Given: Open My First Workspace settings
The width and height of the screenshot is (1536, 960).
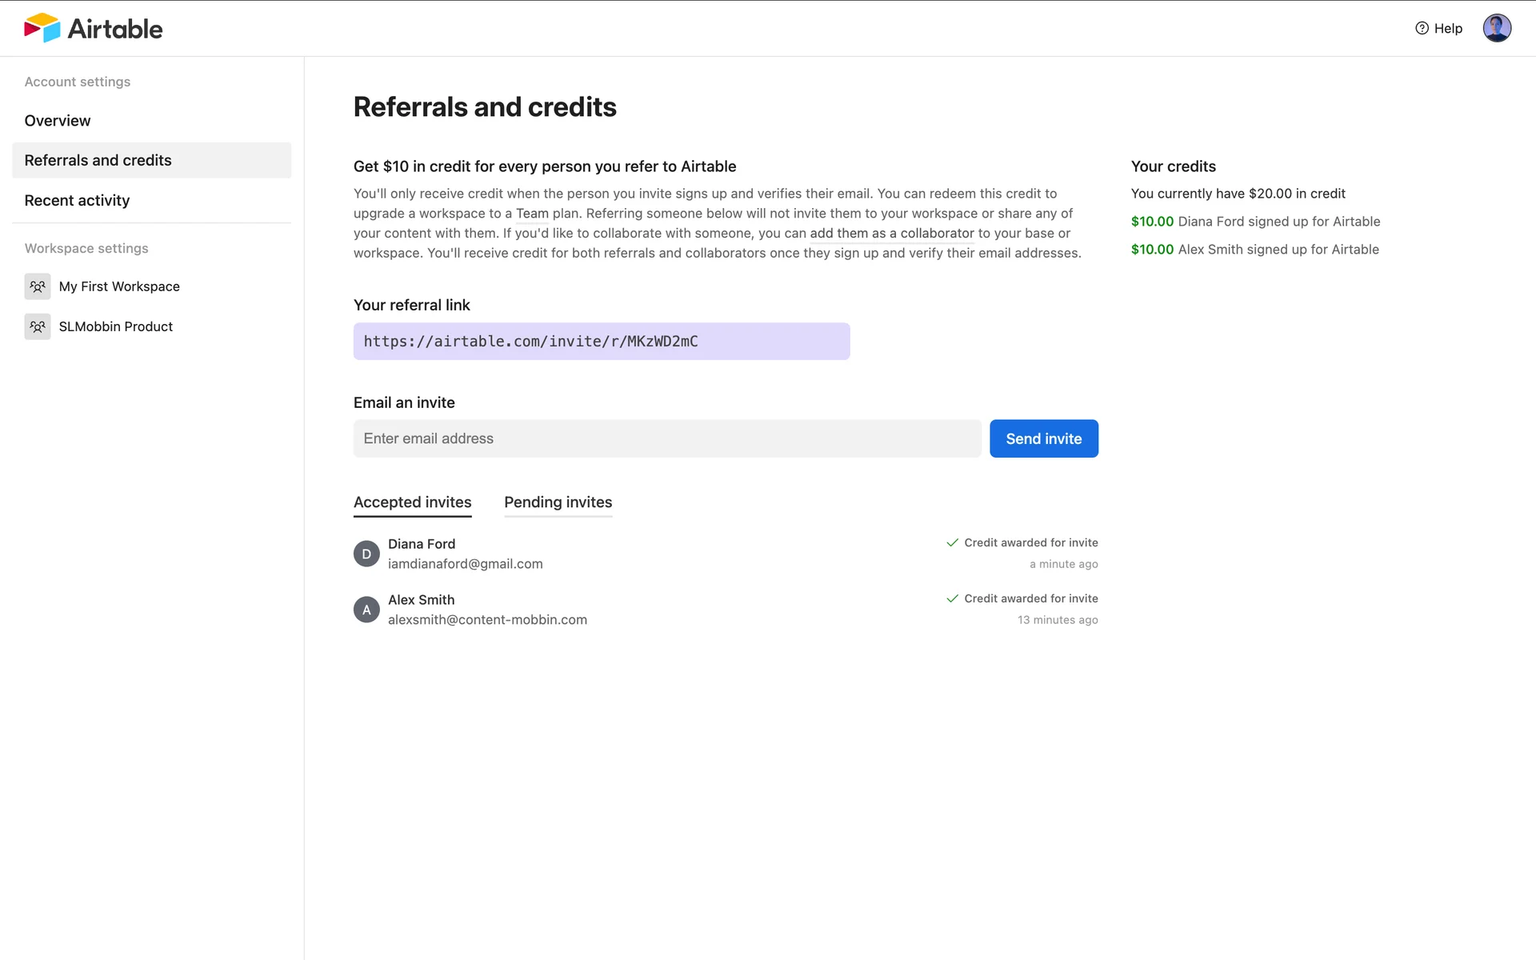Looking at the screenshot, I should [x=119, y=286].
